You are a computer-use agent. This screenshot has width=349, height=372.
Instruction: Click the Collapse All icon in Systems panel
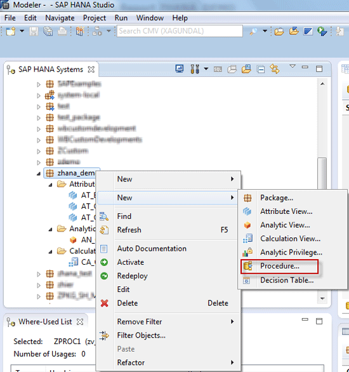pyautogui.click(x=261, y=69)
